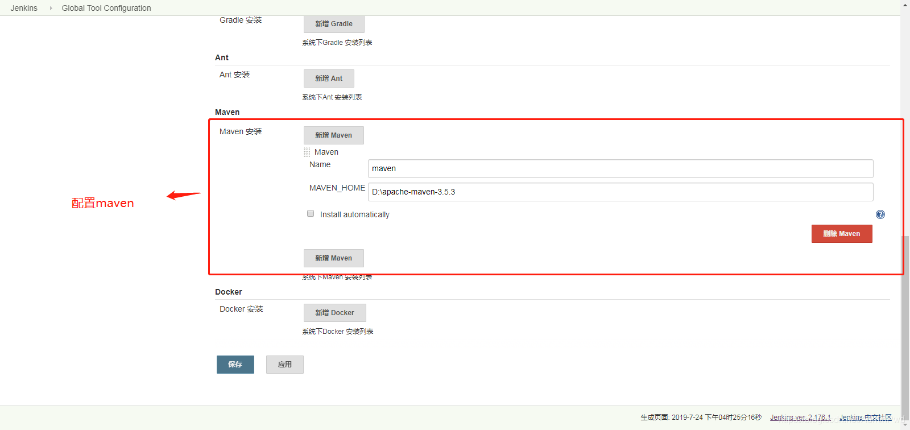The width and height of the screenshot is (910, 430).
Task: Click the 系统下Docker 安装列表 text
Action: point(338,332)
